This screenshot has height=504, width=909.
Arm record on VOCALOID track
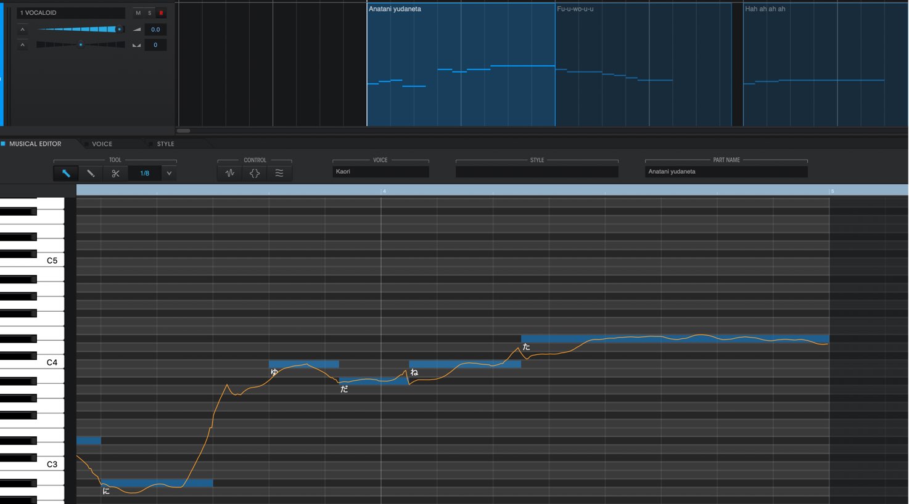pos(161,13)
